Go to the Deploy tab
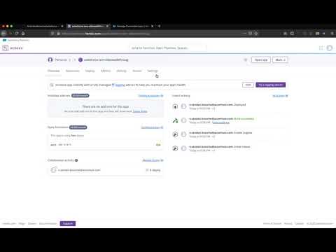 pyautogui.click(x=90, y=71)
